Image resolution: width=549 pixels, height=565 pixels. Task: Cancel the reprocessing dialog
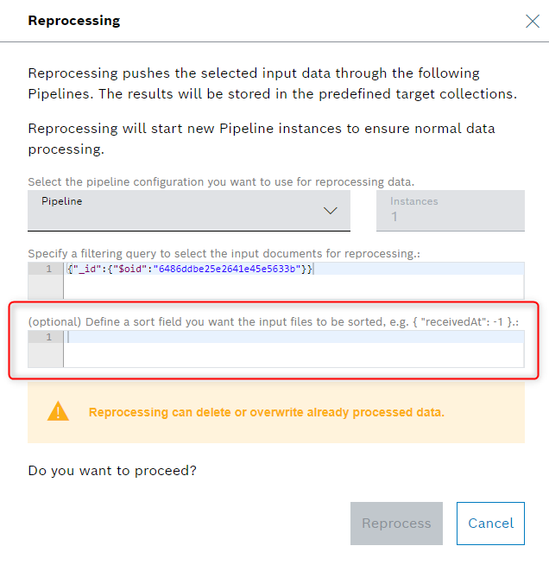(490, 524)
